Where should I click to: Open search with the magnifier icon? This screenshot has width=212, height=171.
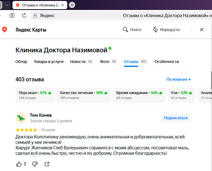(125, 30)
